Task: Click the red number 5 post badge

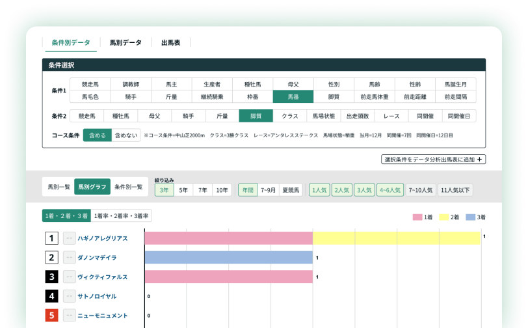Action: (x=52, y=316)
